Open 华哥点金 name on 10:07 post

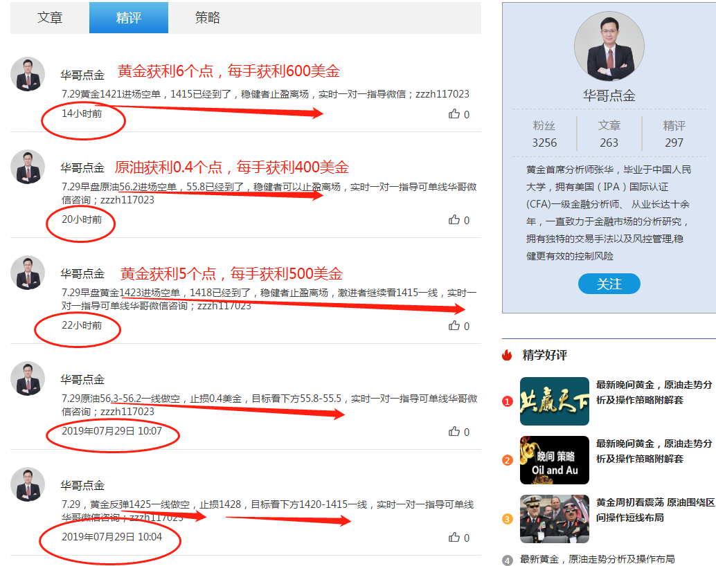pyautogui.click(x=82, y=380)
